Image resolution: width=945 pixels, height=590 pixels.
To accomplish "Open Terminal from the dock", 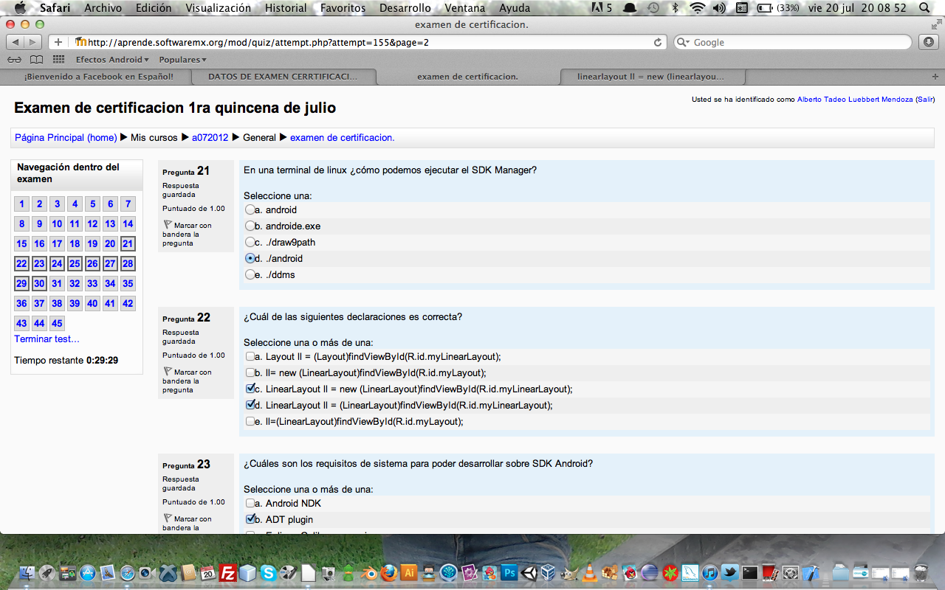I will coord(749,572).
